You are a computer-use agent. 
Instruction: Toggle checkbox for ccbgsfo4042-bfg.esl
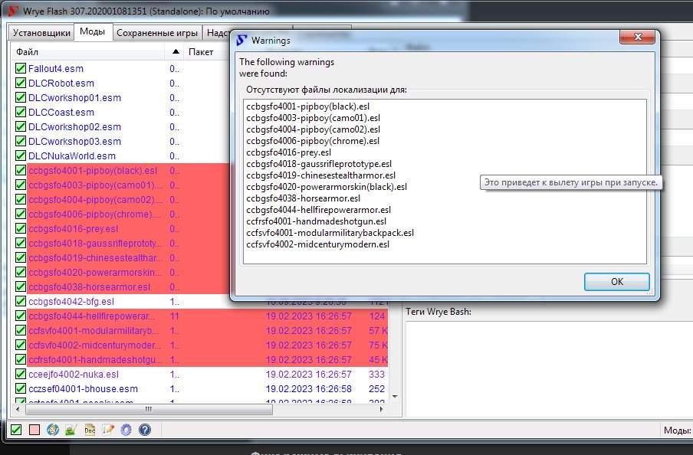(x=21, y=302)
